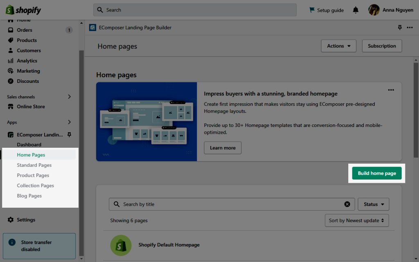
Task: Go to Products in the sidebar
Action: click(27, 40)
